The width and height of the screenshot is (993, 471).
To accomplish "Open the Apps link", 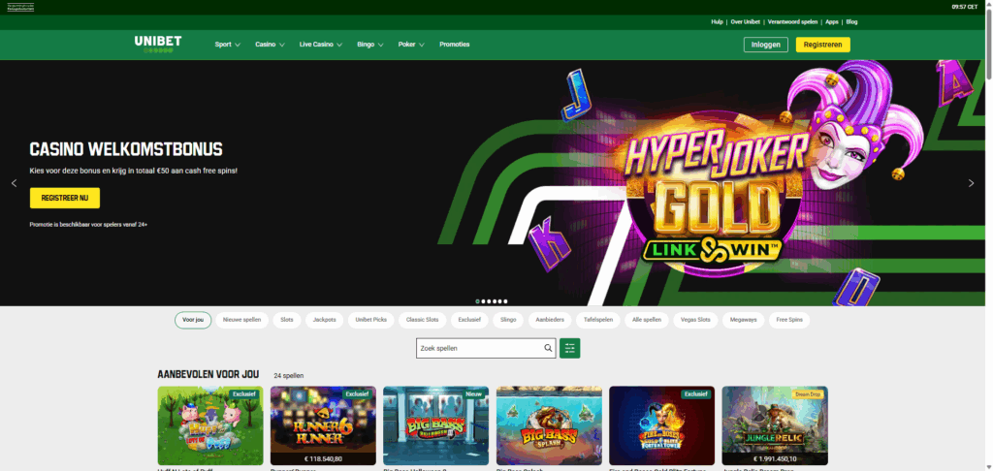I will [831, 21].
